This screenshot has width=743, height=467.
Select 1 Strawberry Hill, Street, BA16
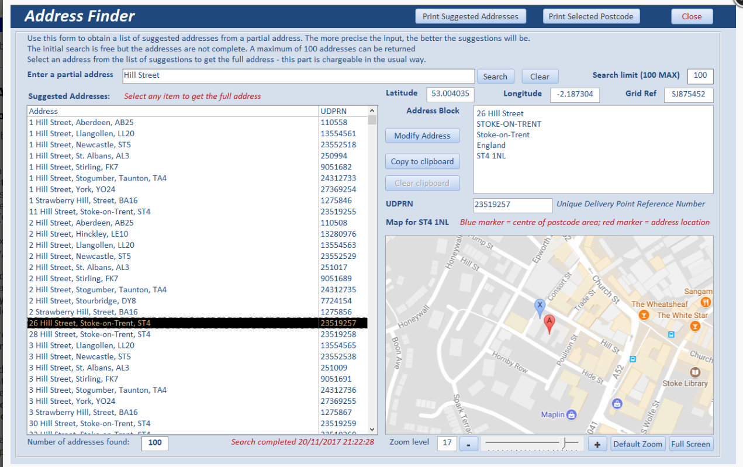click(197, 200)
